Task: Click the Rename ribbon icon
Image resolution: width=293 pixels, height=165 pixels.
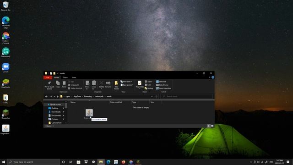Action: [108, 84]
